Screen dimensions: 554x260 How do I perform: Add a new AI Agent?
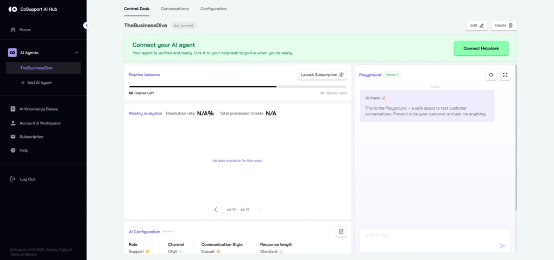coord(36,83)
